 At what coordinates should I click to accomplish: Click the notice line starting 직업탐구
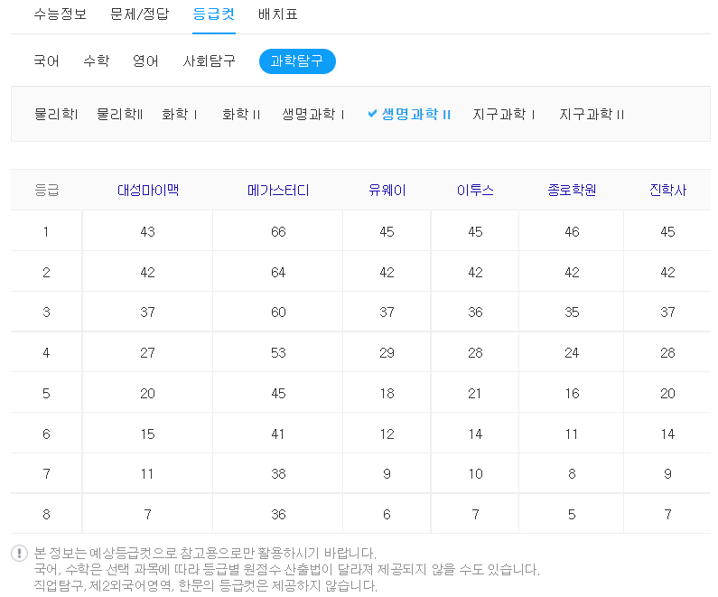[205, 585]
